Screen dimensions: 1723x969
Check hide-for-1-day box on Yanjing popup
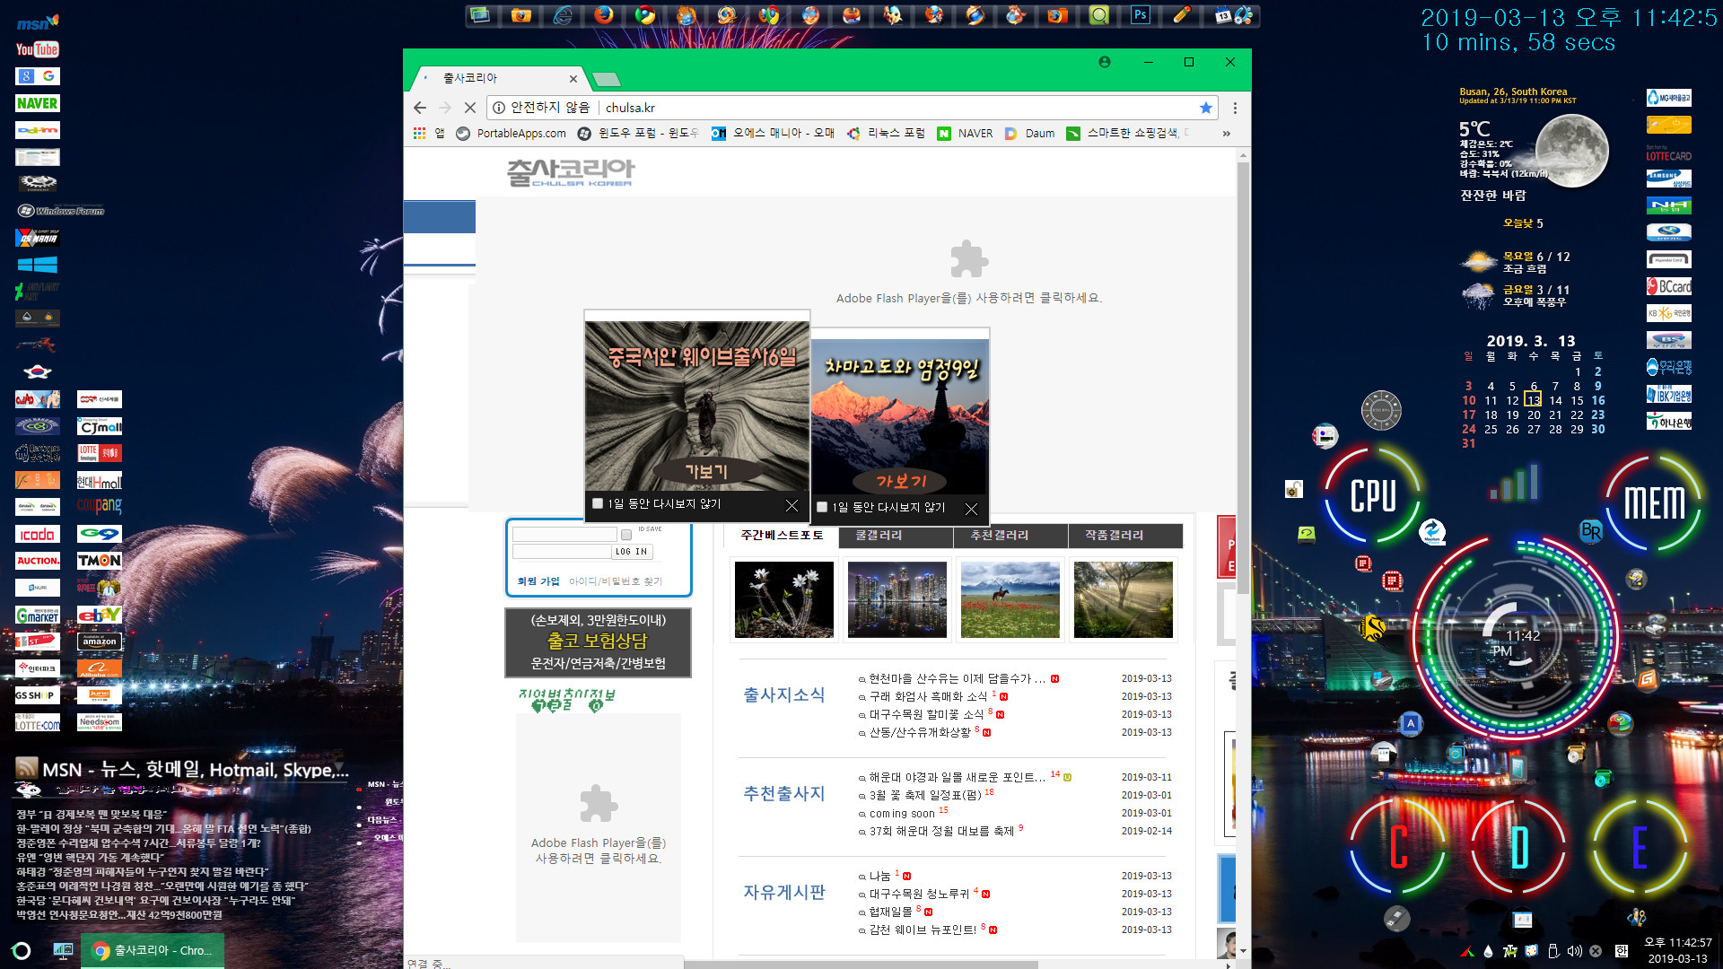(x=822, y=507)
